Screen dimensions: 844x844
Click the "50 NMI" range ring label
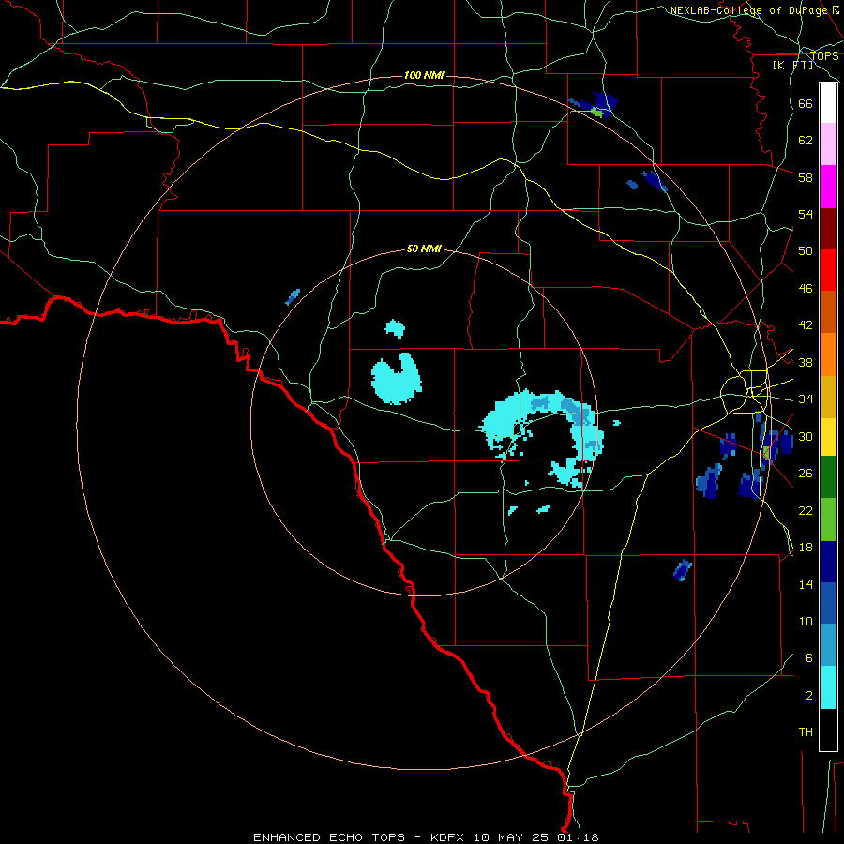point(424,249)
